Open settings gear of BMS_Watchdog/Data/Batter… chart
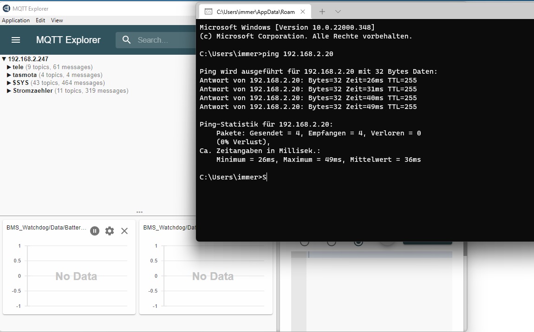534x332 pixels. coord(109,231)
